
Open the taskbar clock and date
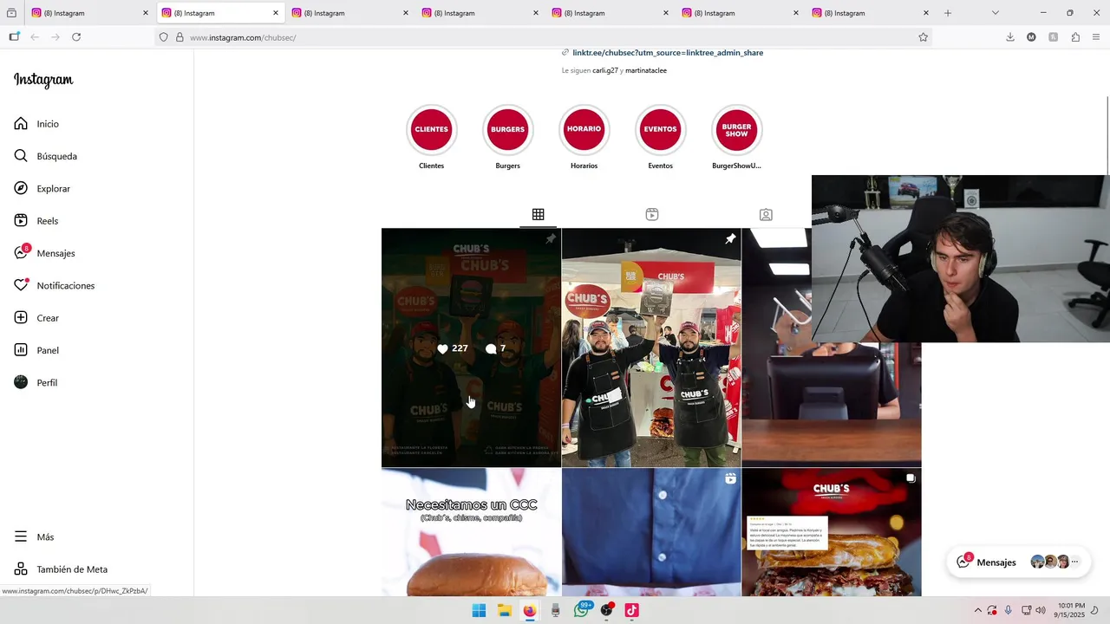(1071, 610)
